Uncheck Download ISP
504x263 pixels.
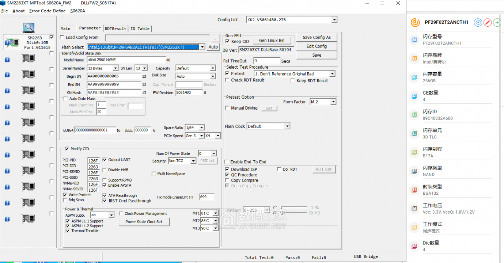pos(227,169)
